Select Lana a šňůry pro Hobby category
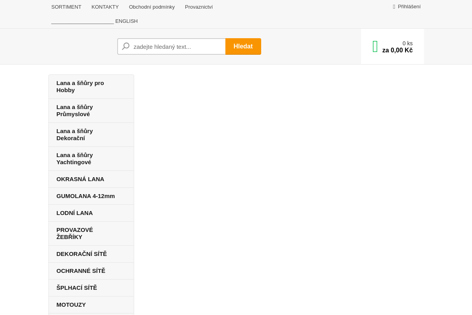Image resolution: width=472 pixels, height=315 pixels. click(80, 87)
